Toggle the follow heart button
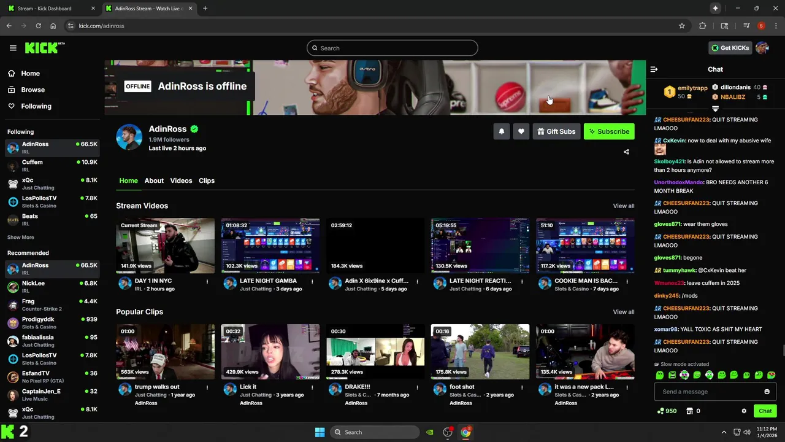 pyautogui.click(x=521, y=131)
